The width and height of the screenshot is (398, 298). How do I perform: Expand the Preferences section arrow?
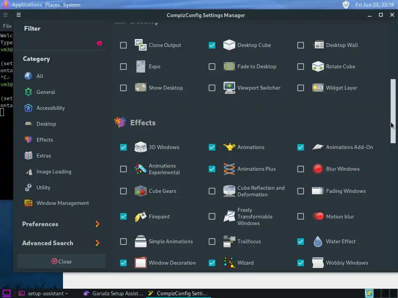[x=97, y=224]
